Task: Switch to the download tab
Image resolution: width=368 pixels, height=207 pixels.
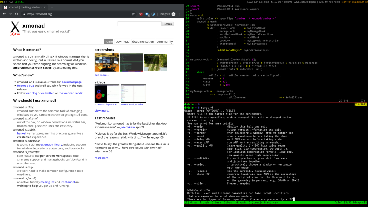Action: pyautogui.click(x=122, y=41)
